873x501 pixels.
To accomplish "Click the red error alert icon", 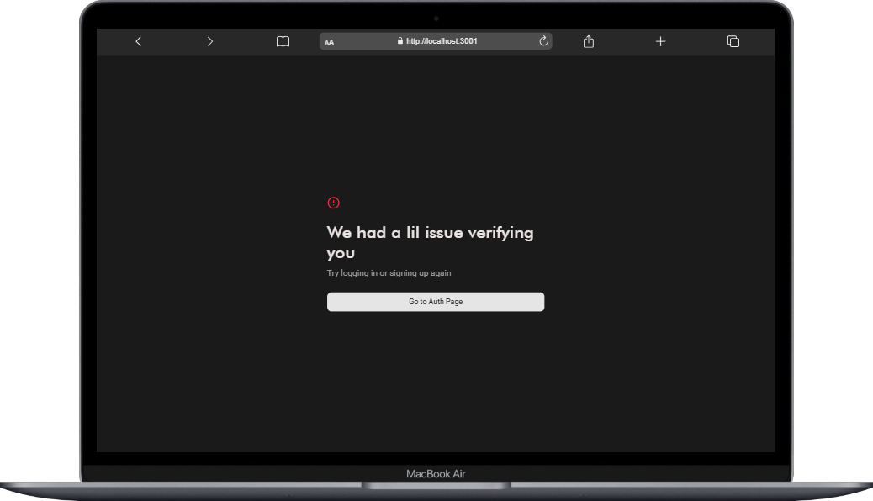I will coord(333,202).
